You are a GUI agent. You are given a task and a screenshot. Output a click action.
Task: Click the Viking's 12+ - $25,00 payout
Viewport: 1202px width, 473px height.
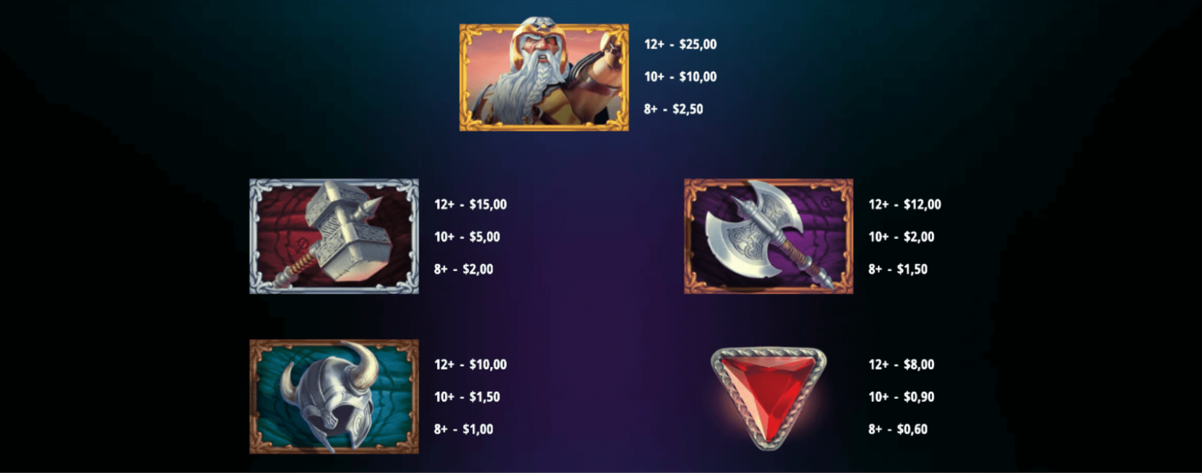(681, 44)
